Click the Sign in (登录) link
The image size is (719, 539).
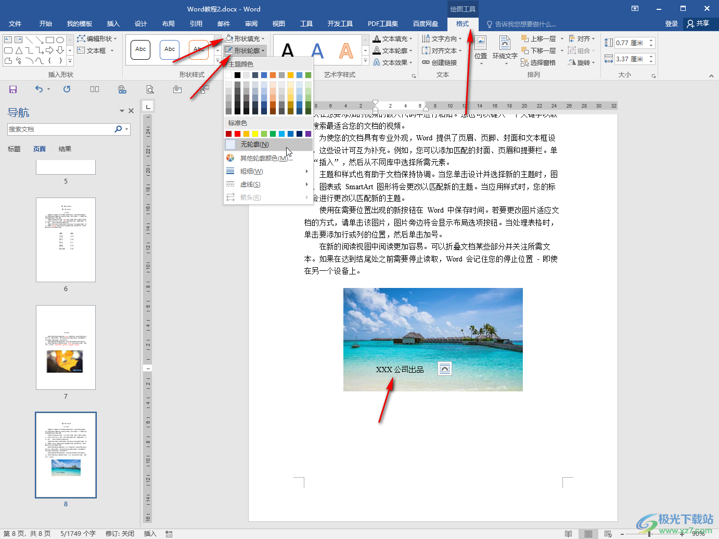(672, 24)
